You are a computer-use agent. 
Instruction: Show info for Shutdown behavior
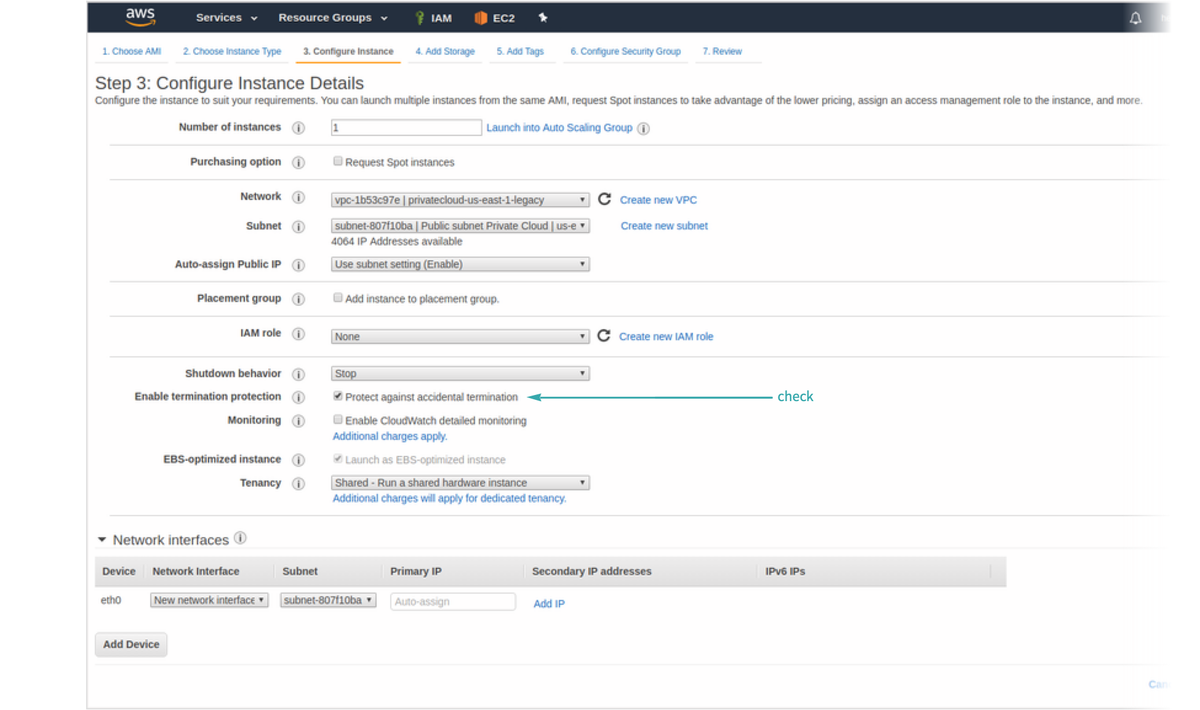(x=298, y=374)
